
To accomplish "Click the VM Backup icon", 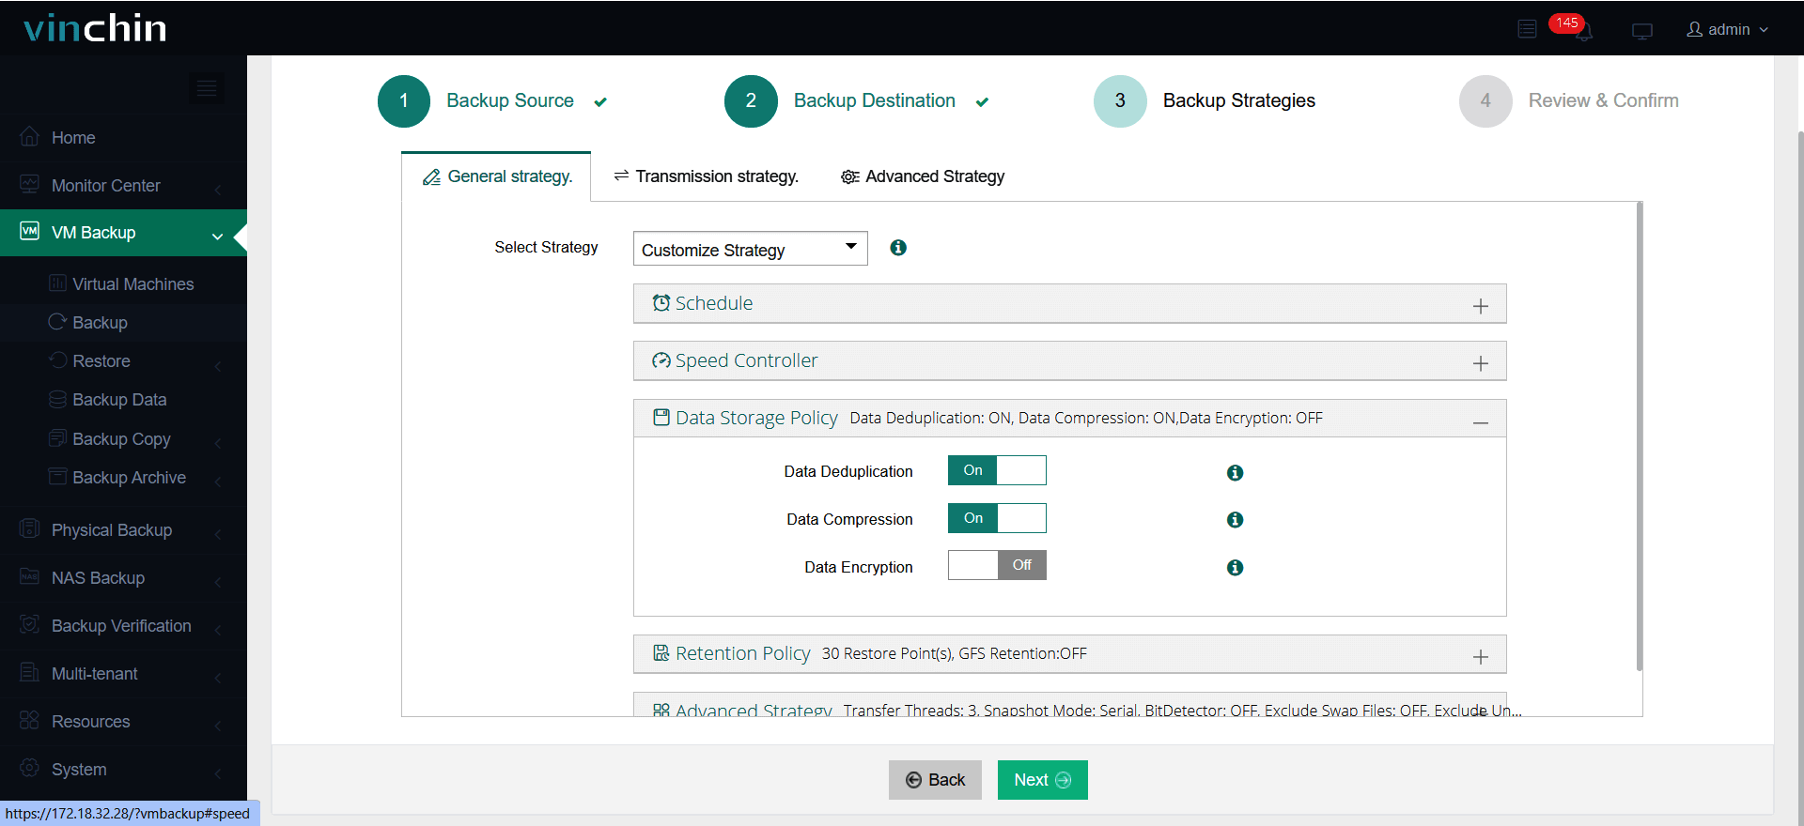I will coord(30,231).
